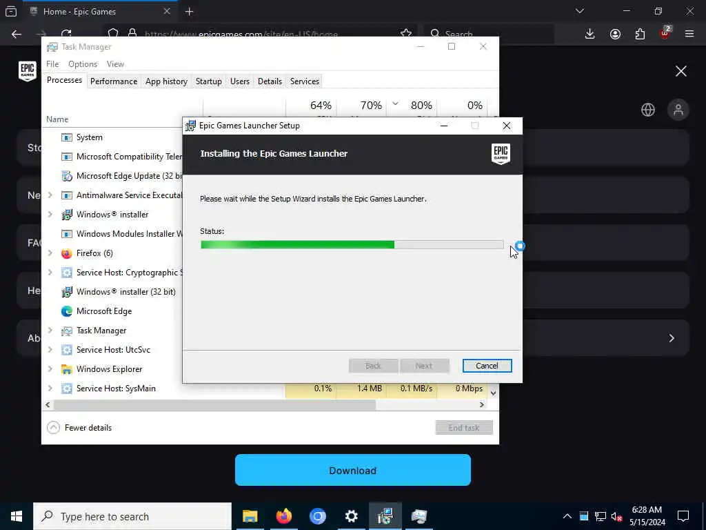
Task: Open Firefox list all tabs dropdown arrow
Action: click(x=579, y=11)
